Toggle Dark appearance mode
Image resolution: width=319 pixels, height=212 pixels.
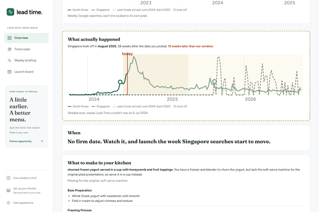23,203
